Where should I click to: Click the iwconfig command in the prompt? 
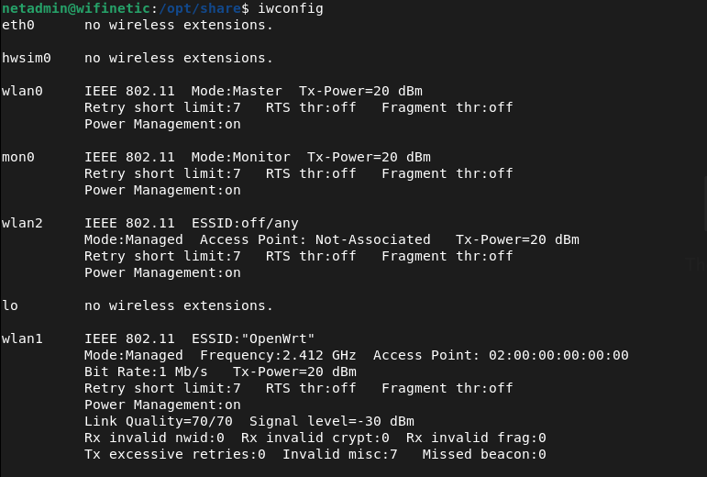pos(291,8)
